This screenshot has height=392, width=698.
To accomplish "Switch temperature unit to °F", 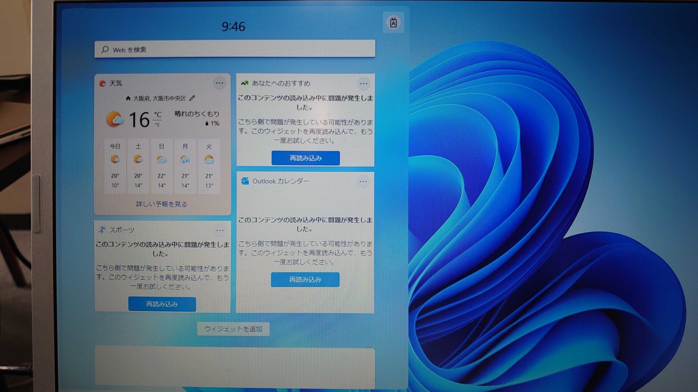I will [x=157, y=125].
